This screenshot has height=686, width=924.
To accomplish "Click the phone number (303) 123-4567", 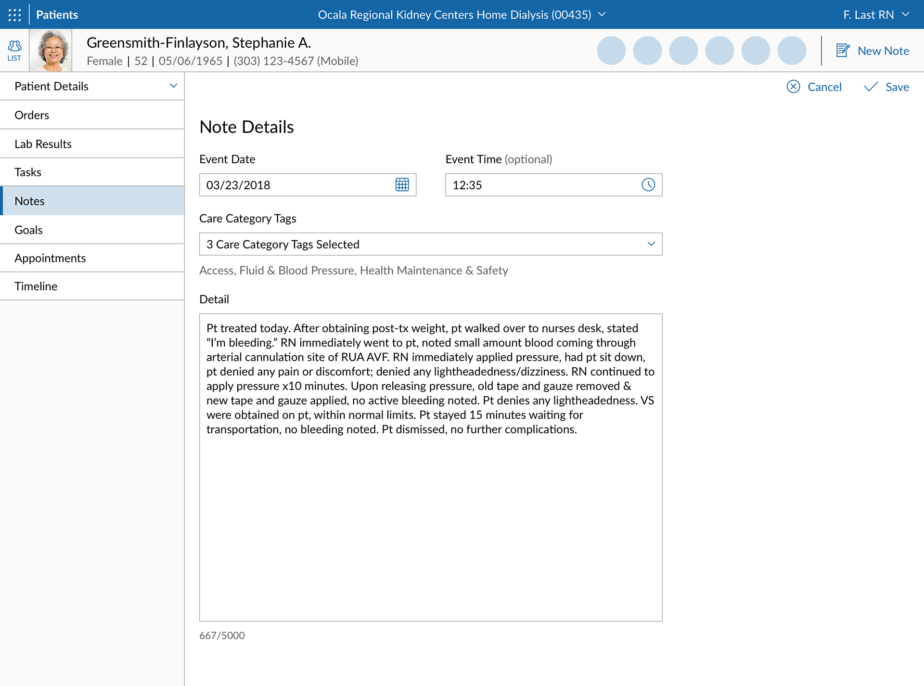I will 273,61.
